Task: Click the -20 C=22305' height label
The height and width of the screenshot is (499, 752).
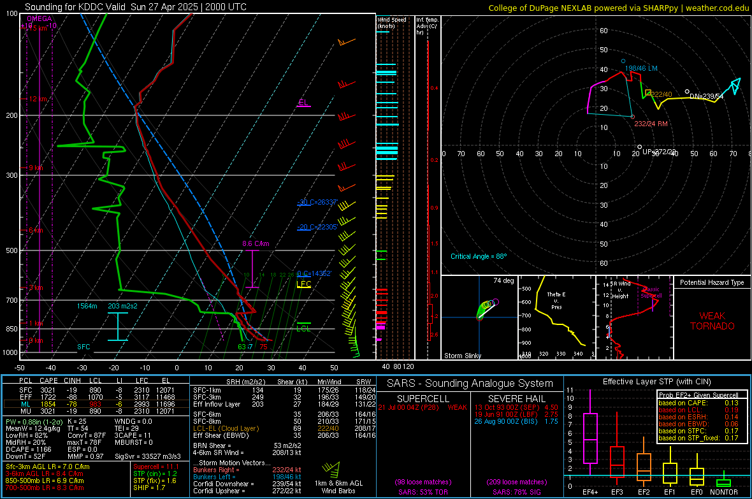Action: (317, 227)
